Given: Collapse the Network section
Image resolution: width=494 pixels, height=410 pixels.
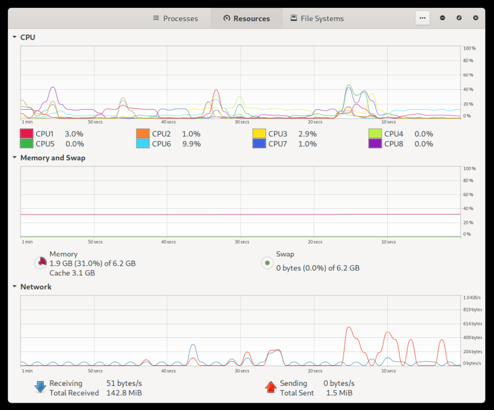Looking at the screenshot, I should 14,287.
